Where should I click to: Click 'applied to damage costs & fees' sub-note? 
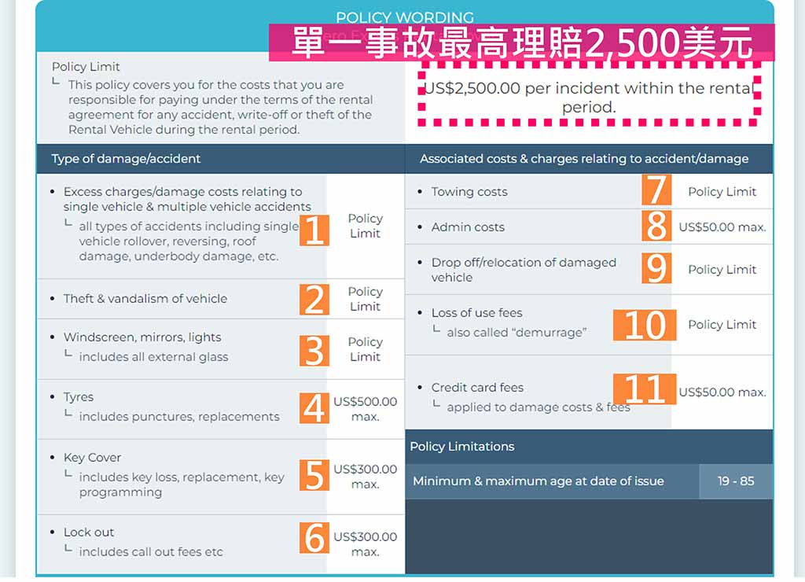tap(538, 407)
